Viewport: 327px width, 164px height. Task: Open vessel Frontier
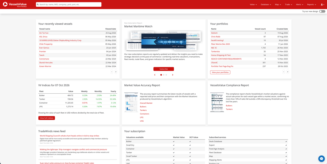click(x=42, y=52)
